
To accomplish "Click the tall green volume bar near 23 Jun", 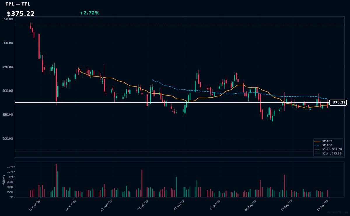I will click(x=176, y=187).
